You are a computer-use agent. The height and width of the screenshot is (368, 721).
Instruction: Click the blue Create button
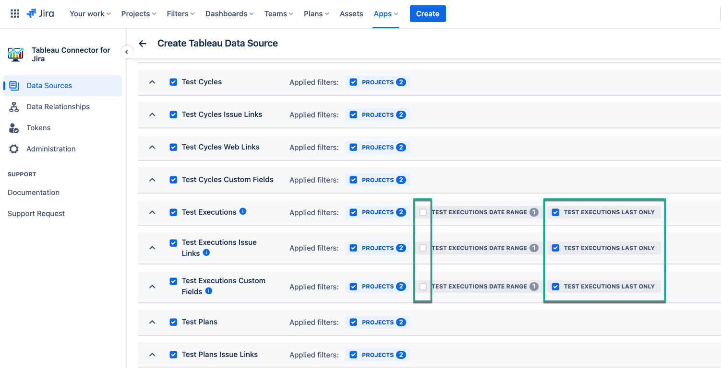tap(428, 14)
